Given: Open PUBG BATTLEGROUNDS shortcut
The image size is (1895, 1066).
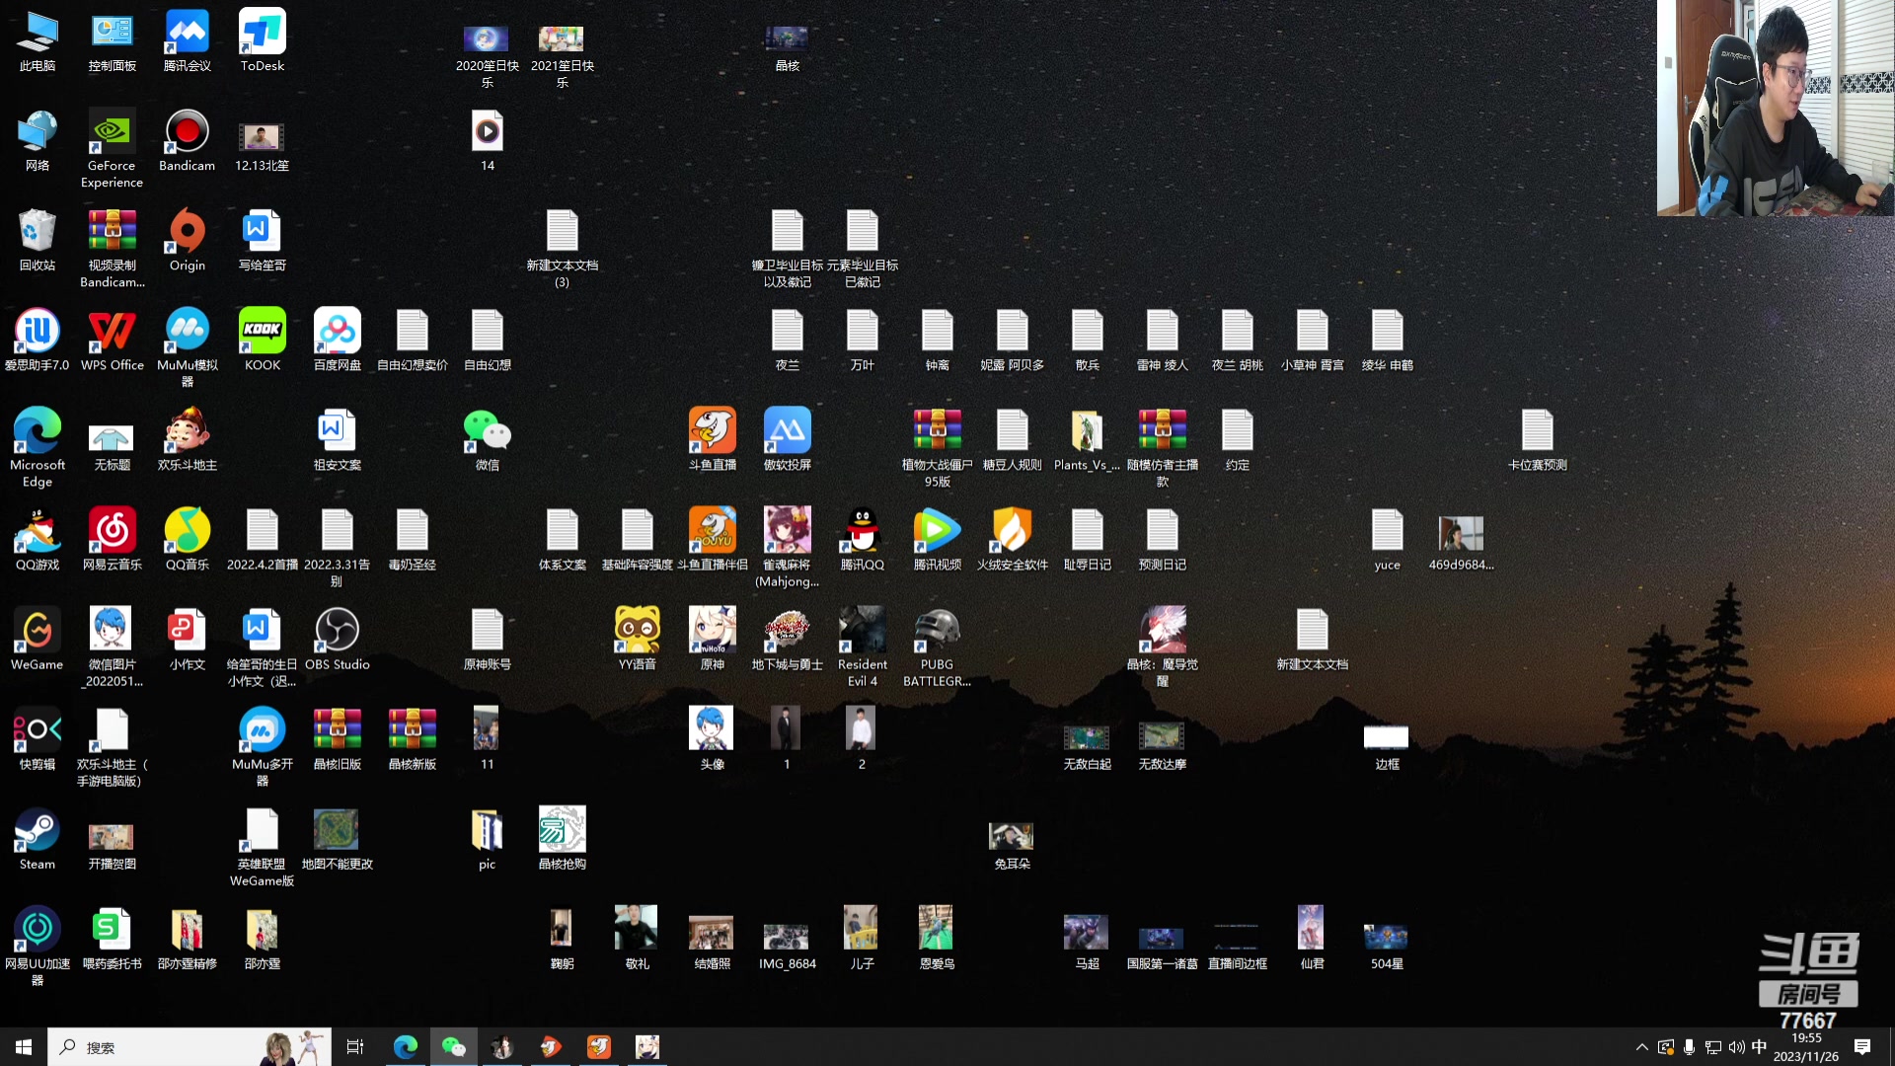Looking at the screenshot, I should click(938, 647).
